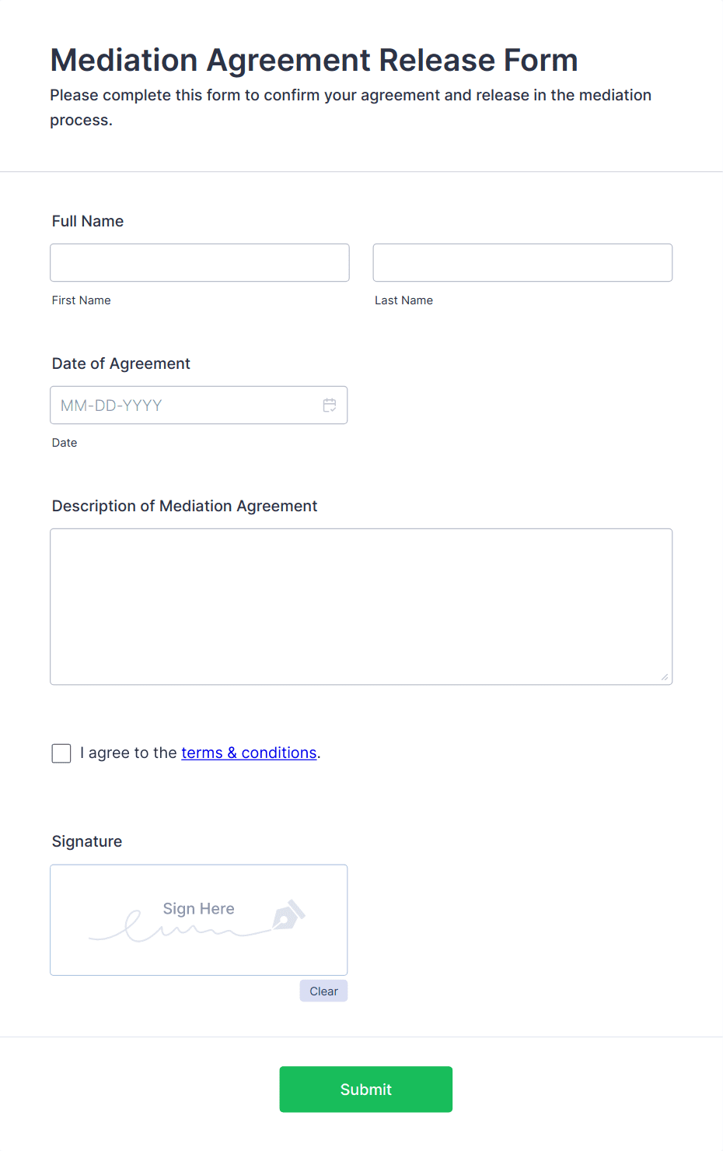Click the Description of Mediation Agreement textarea

click(361, 605)
